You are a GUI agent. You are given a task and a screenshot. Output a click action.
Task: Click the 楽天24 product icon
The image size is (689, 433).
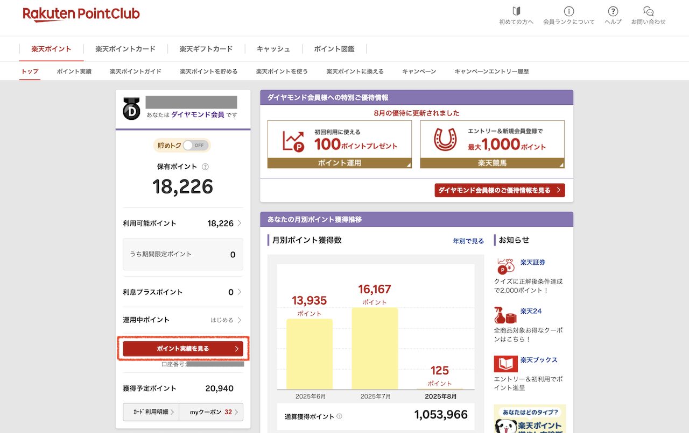coord(505,315)
